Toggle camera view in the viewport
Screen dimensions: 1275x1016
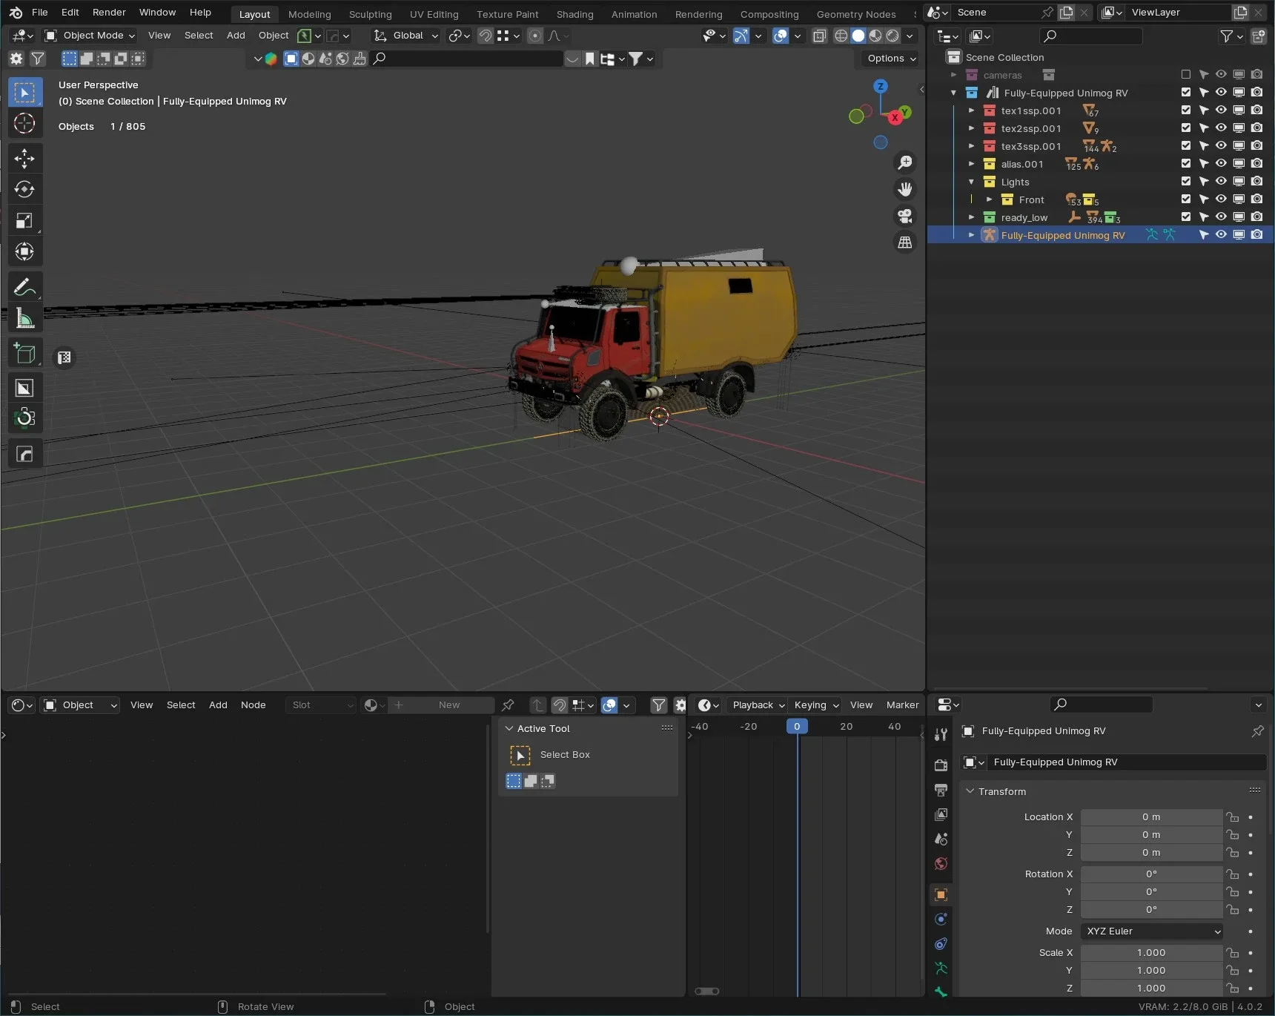point(905,216)
